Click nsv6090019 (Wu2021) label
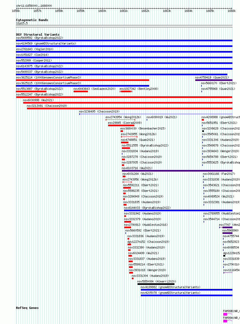The width and height of the screenshot is (240, 324). [162, 117]
